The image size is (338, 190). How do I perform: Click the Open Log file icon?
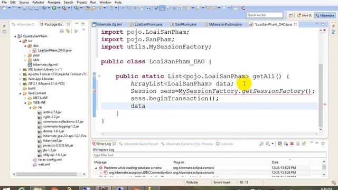pos(298,144)
